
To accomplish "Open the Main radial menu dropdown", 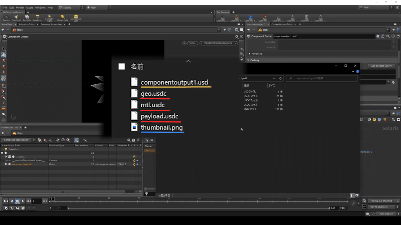I will [99, 7].
